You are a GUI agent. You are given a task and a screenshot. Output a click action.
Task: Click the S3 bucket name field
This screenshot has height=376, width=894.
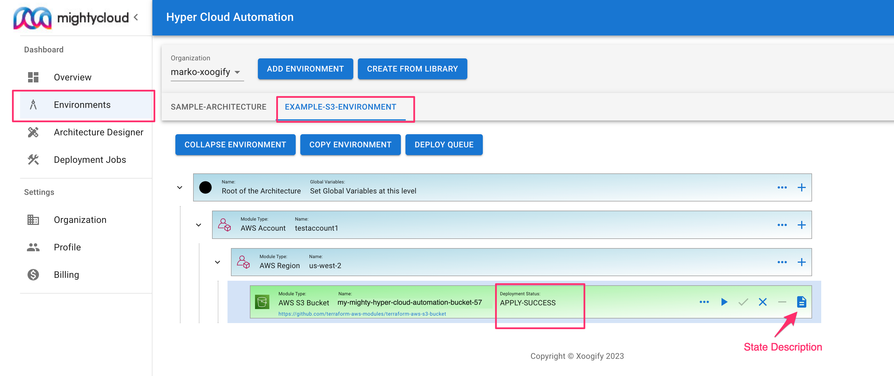[409, 302]
